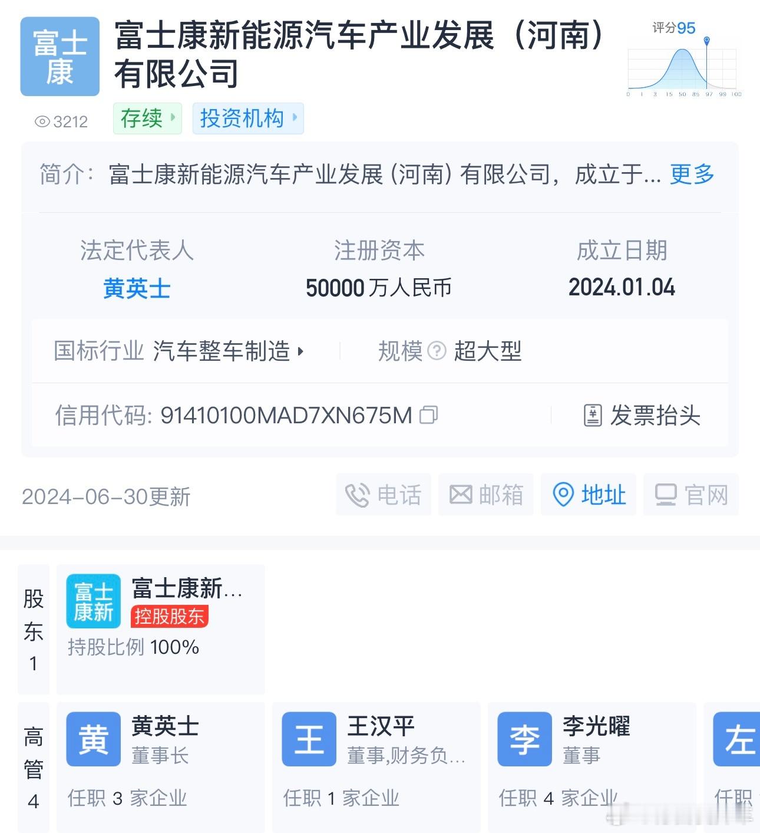The width and height of the screenshot is (760, 833).
Task: Tap the 超大型 scale value
Action: [x=488, y=351]
